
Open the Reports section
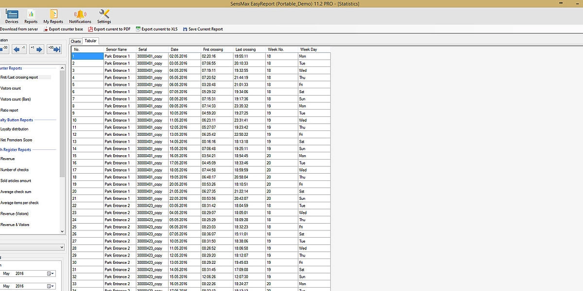pos(31,16)
